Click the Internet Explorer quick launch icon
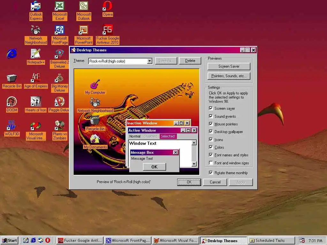 point(33,240)
